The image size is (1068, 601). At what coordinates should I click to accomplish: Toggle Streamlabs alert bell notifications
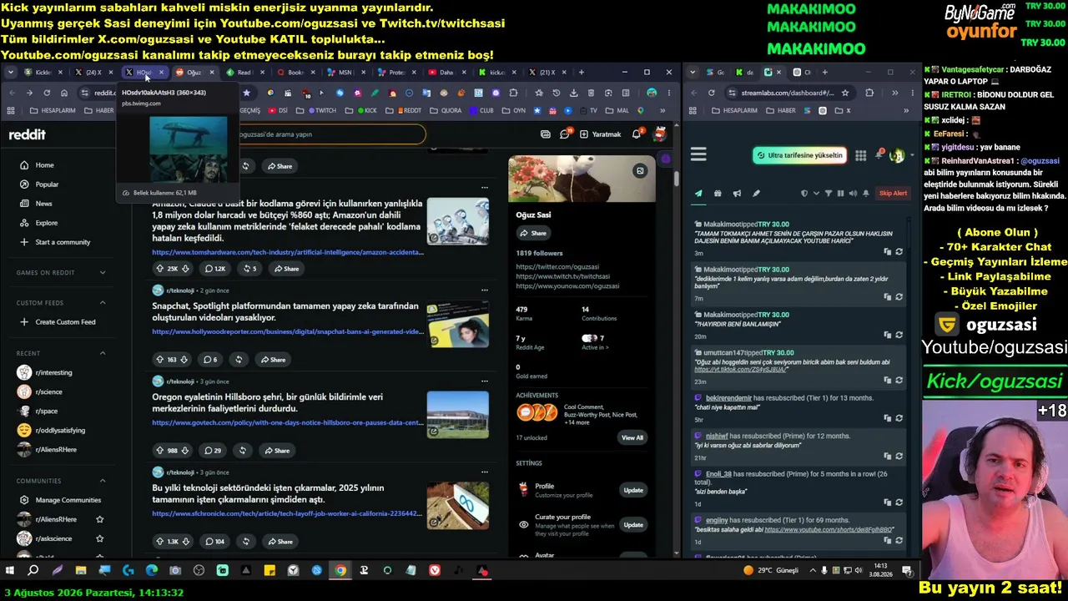(866, 194)
